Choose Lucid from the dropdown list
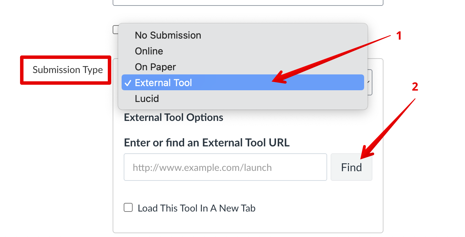Viewport: 465px width, 237px height. pyautogui.click(x=147, y=99)
